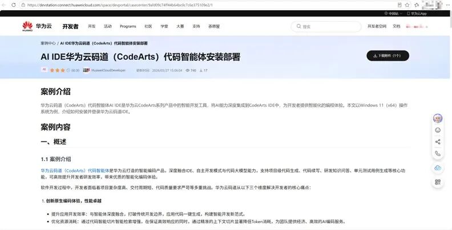Reload the page with the refresh icon
The image size is (452, 230).
click(x=14, y=5)
